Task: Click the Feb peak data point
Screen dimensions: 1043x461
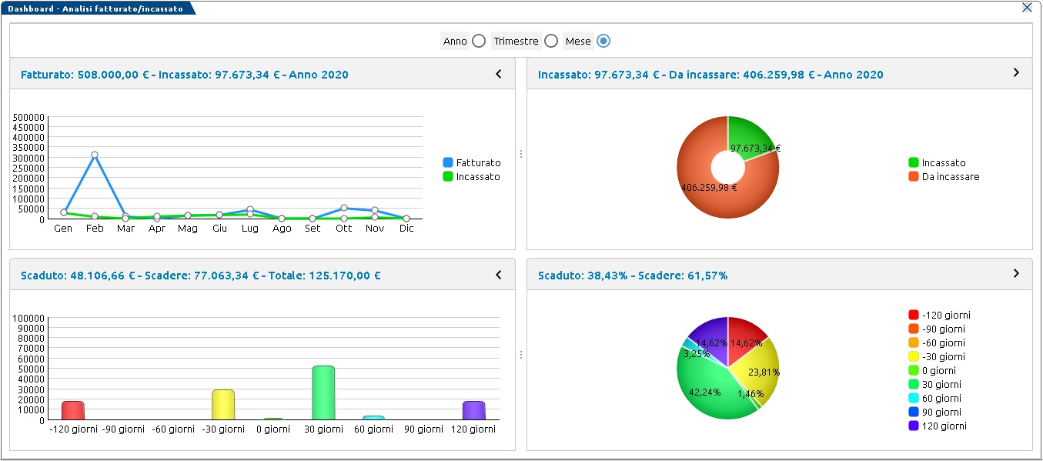Action: pyautogui.click(x=95, y=155)
